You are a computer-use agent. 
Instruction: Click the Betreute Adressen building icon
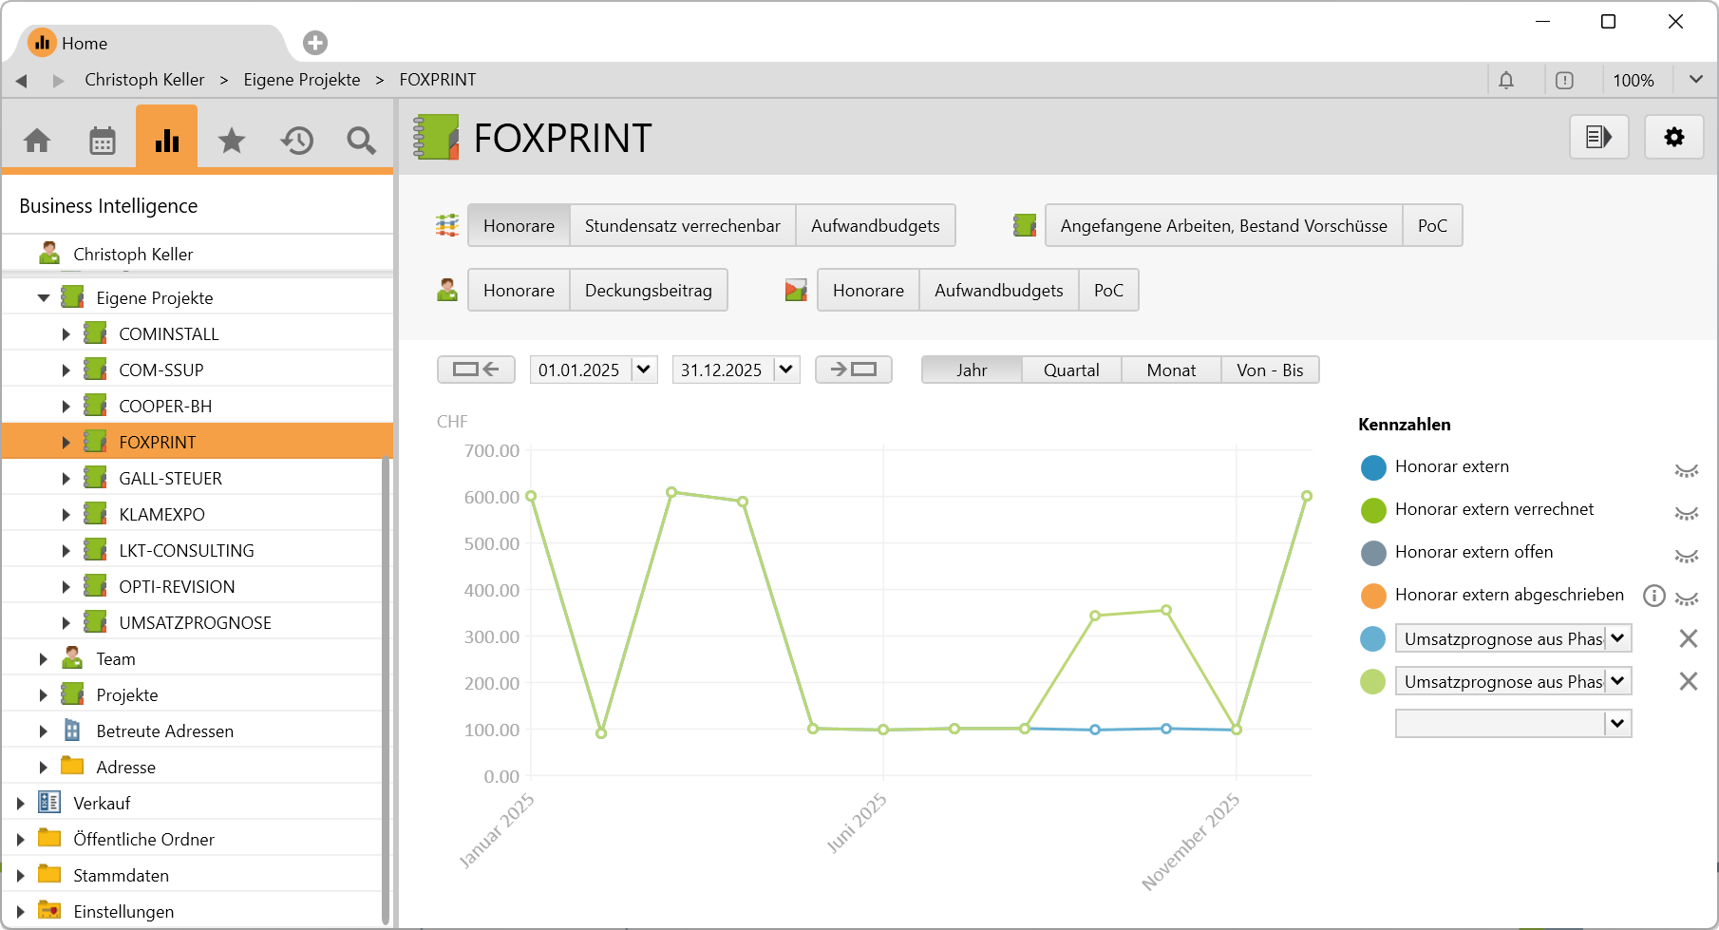(72, 731)
